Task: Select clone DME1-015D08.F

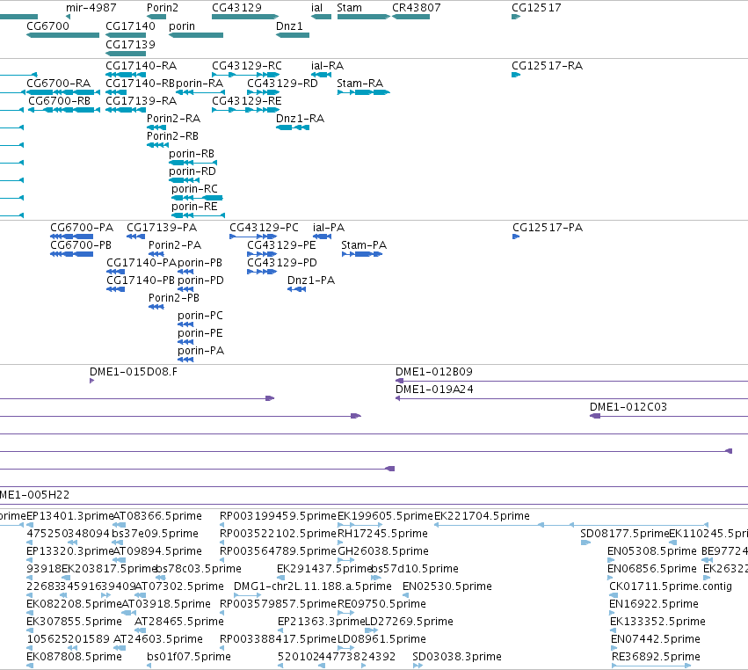Action: pyautogui.click(x=133, y=372)
